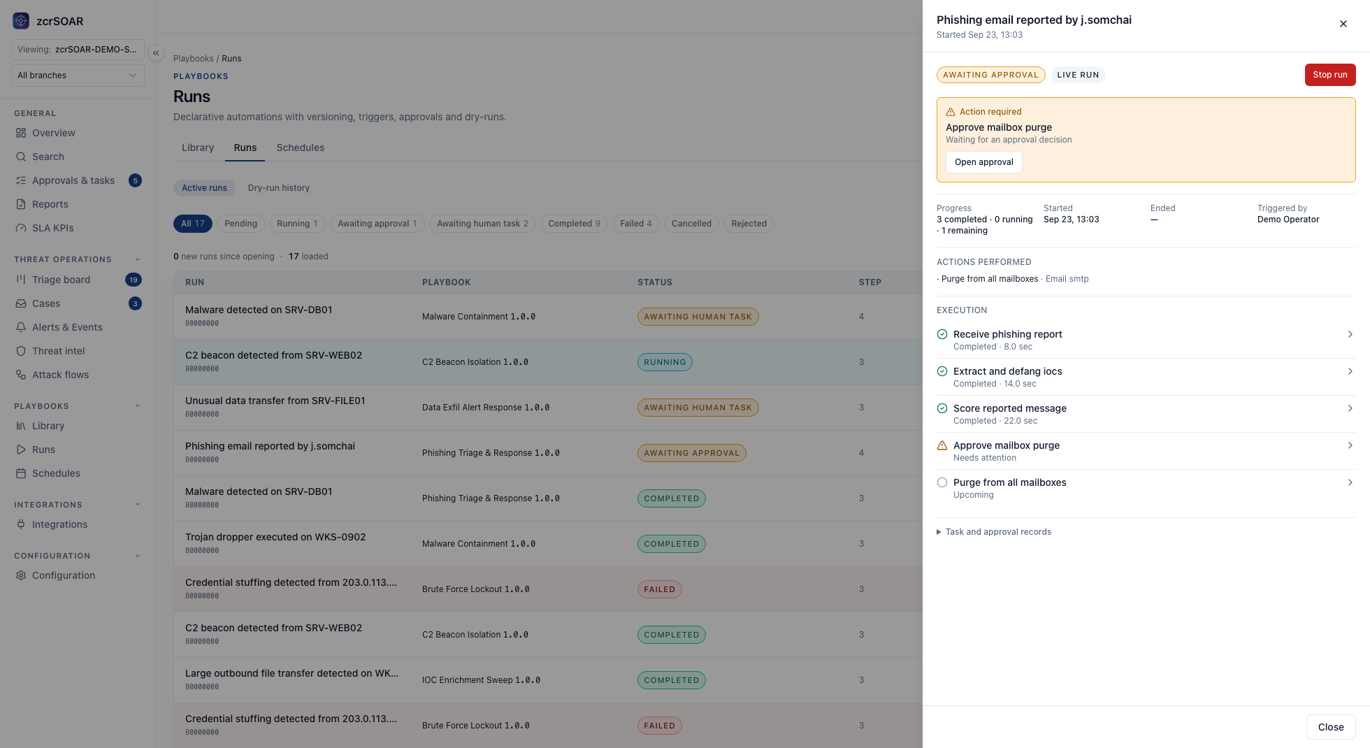1370x748 pixels.
Task: Open Configuration in the sidebar
Action: click(x=78, y=575)
